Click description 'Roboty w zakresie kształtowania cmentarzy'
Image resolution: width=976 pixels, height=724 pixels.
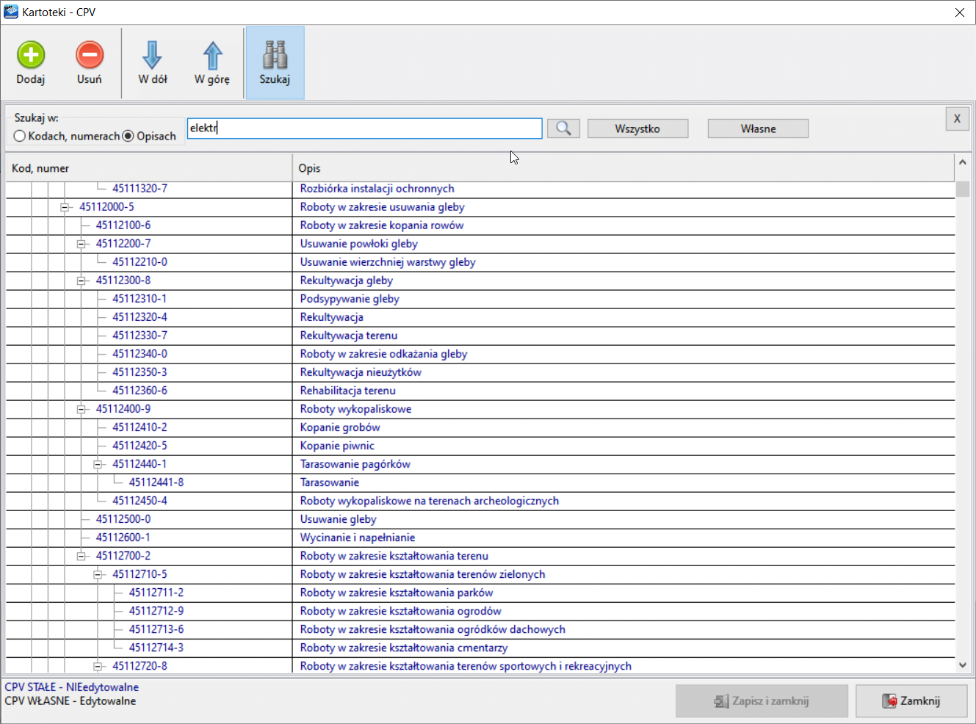(x=403, y=648)
